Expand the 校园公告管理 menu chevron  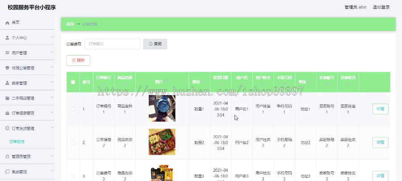[52, 67]
